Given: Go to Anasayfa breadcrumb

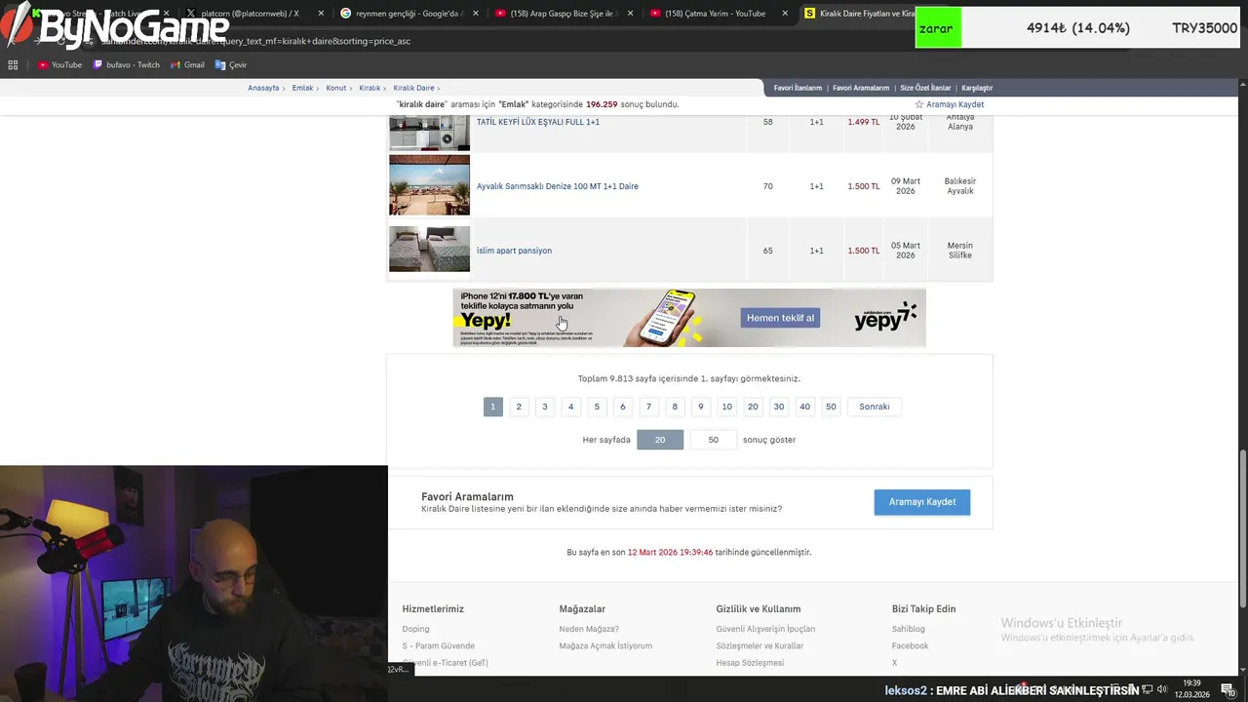Looking at the screenshot, I should 263,88.
